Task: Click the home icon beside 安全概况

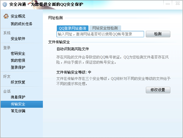Action: tap(6, 16)
